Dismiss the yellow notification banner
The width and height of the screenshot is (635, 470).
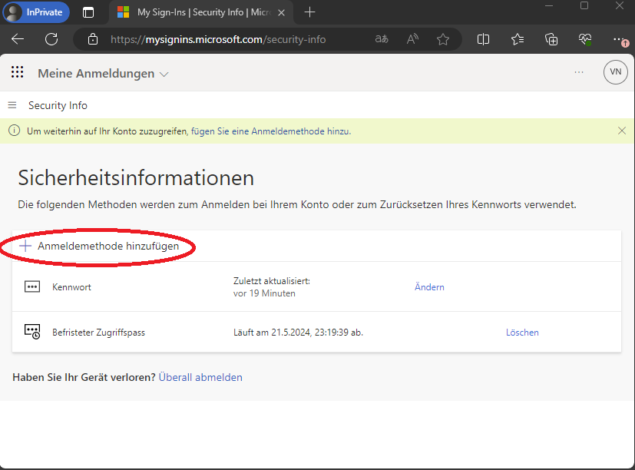(622, 131)
